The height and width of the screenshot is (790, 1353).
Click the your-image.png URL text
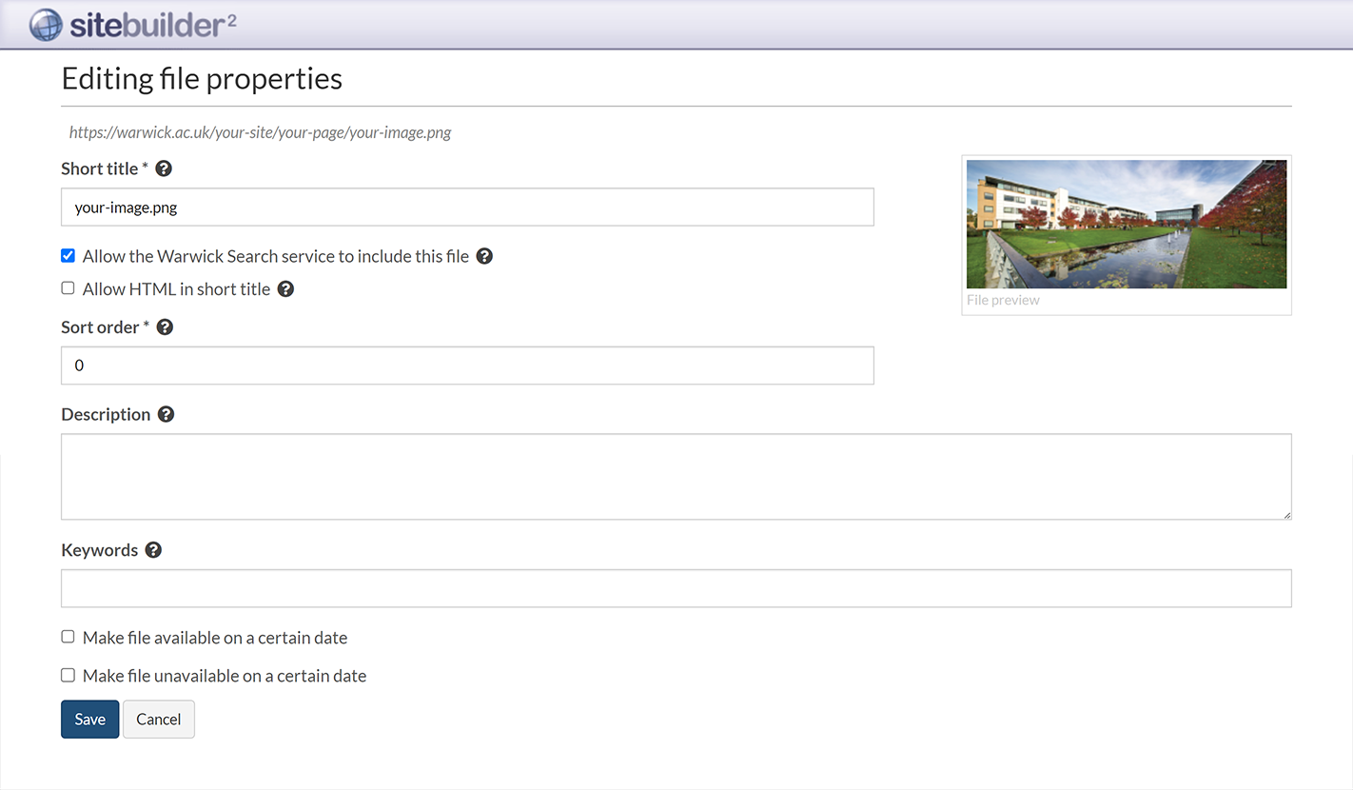click(x=259, y=132)
